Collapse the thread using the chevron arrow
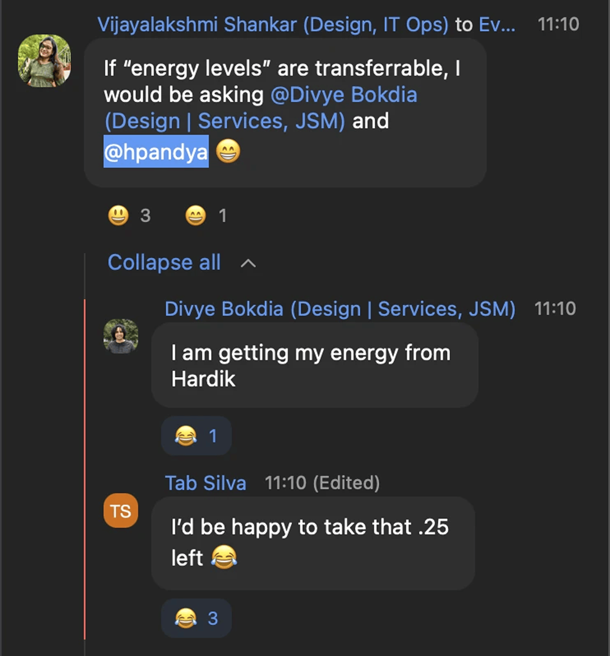This screenshot has height=656, width=610. point(248,263)
